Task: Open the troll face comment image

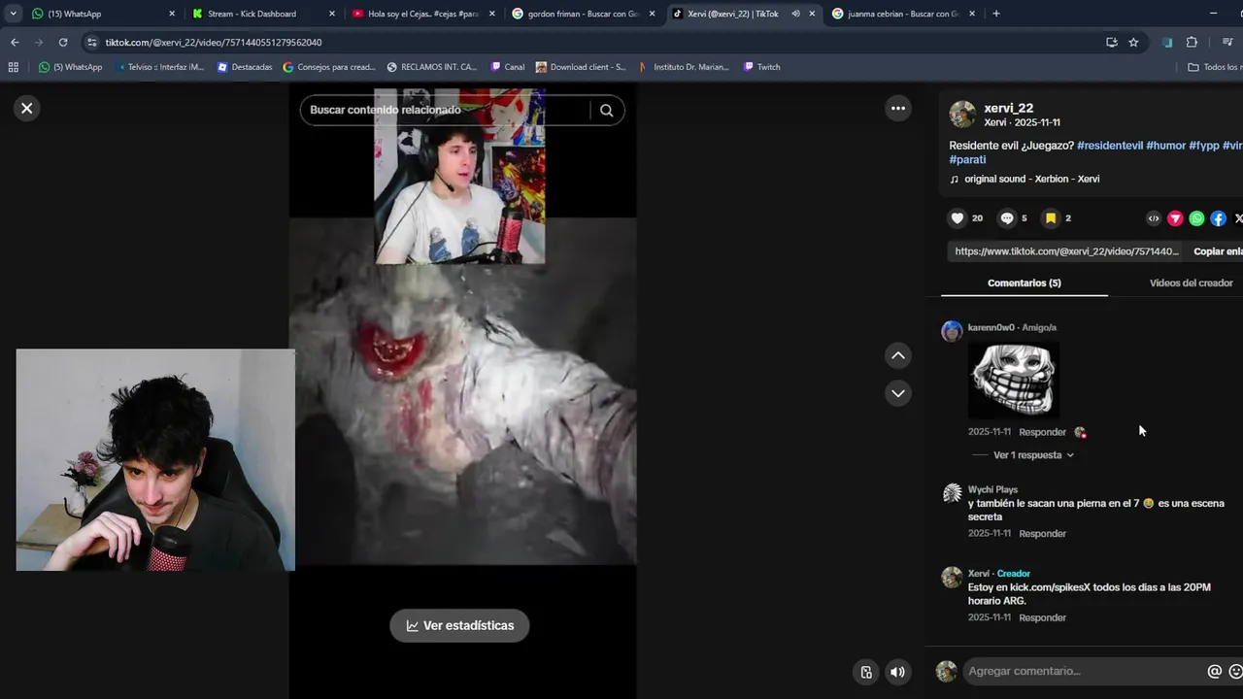Action: [x=1014, y=380]
